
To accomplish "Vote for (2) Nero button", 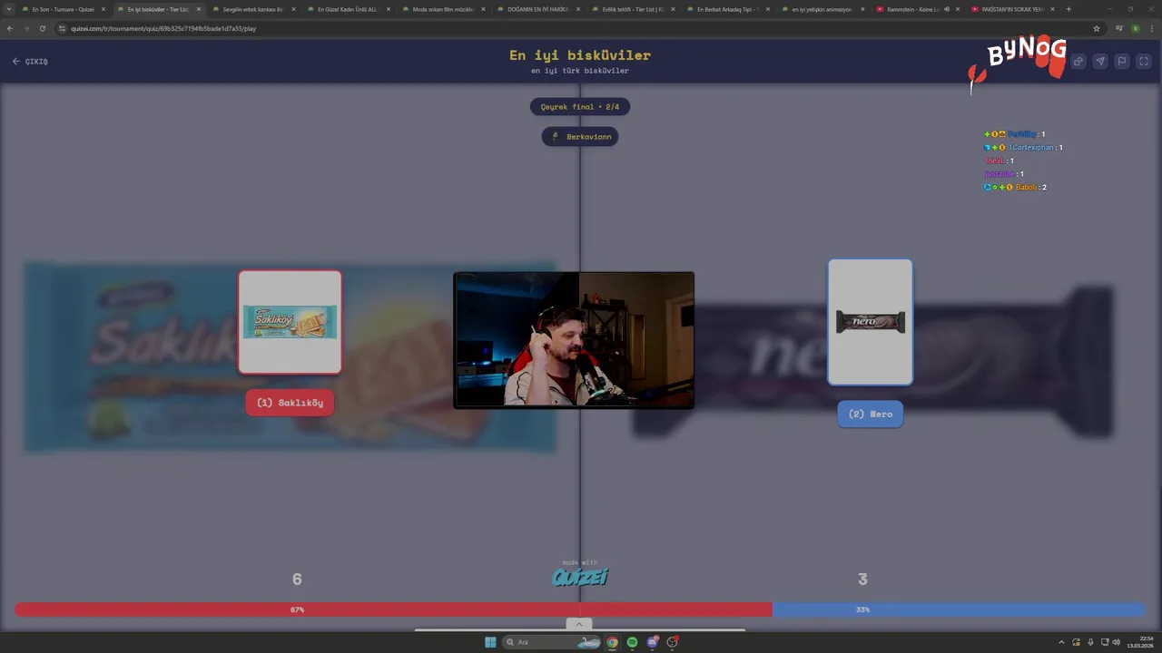I will pyautogui.click(x=870, y=414).
